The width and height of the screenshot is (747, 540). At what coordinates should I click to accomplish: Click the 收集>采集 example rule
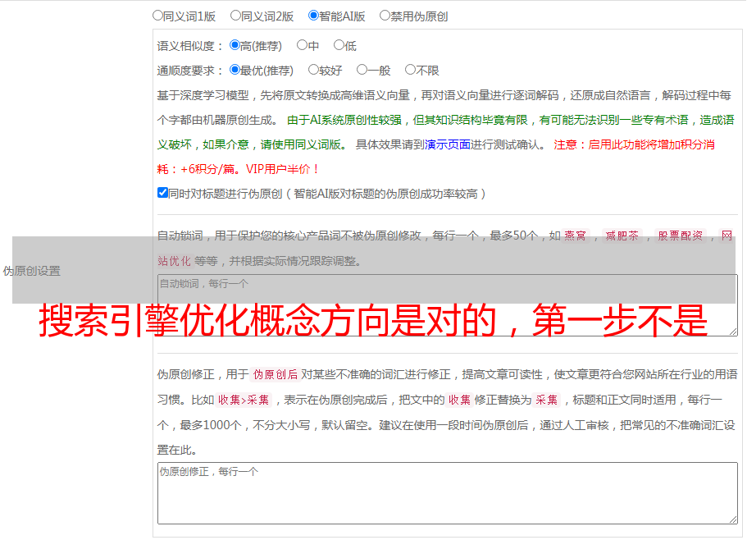coord(244,400)
